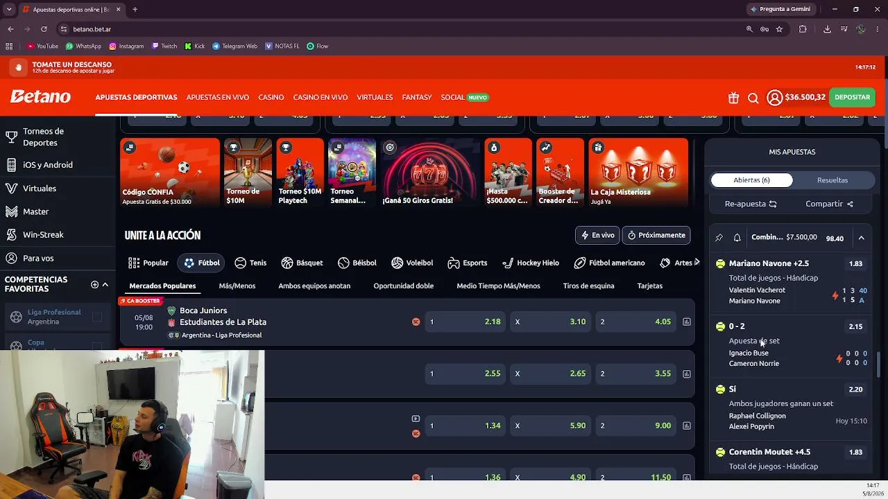Switch to Más/Menos market tab
This screenshot has height=499, width=888.
pyautogui.click(x=237, y=286)
